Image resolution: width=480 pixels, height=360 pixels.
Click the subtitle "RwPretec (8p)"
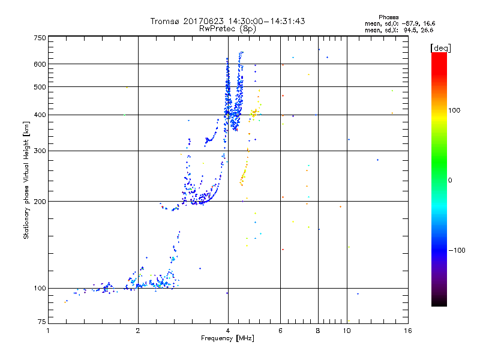(227, 29)
